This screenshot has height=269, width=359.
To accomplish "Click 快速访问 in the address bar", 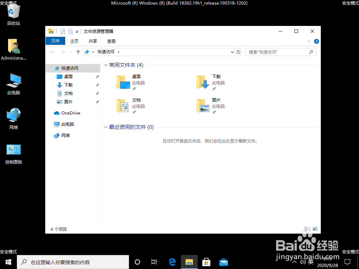I will click(x=106, y=52).
